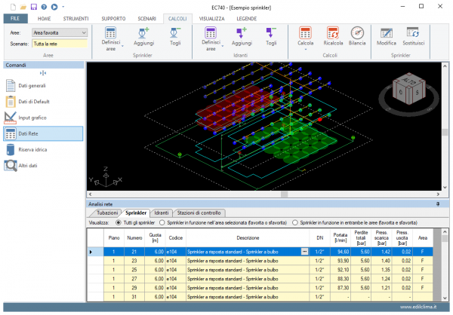Screen dimensions: 453x315
Task: Expand the quick access toolbar arrow
Action: (63, 7)
